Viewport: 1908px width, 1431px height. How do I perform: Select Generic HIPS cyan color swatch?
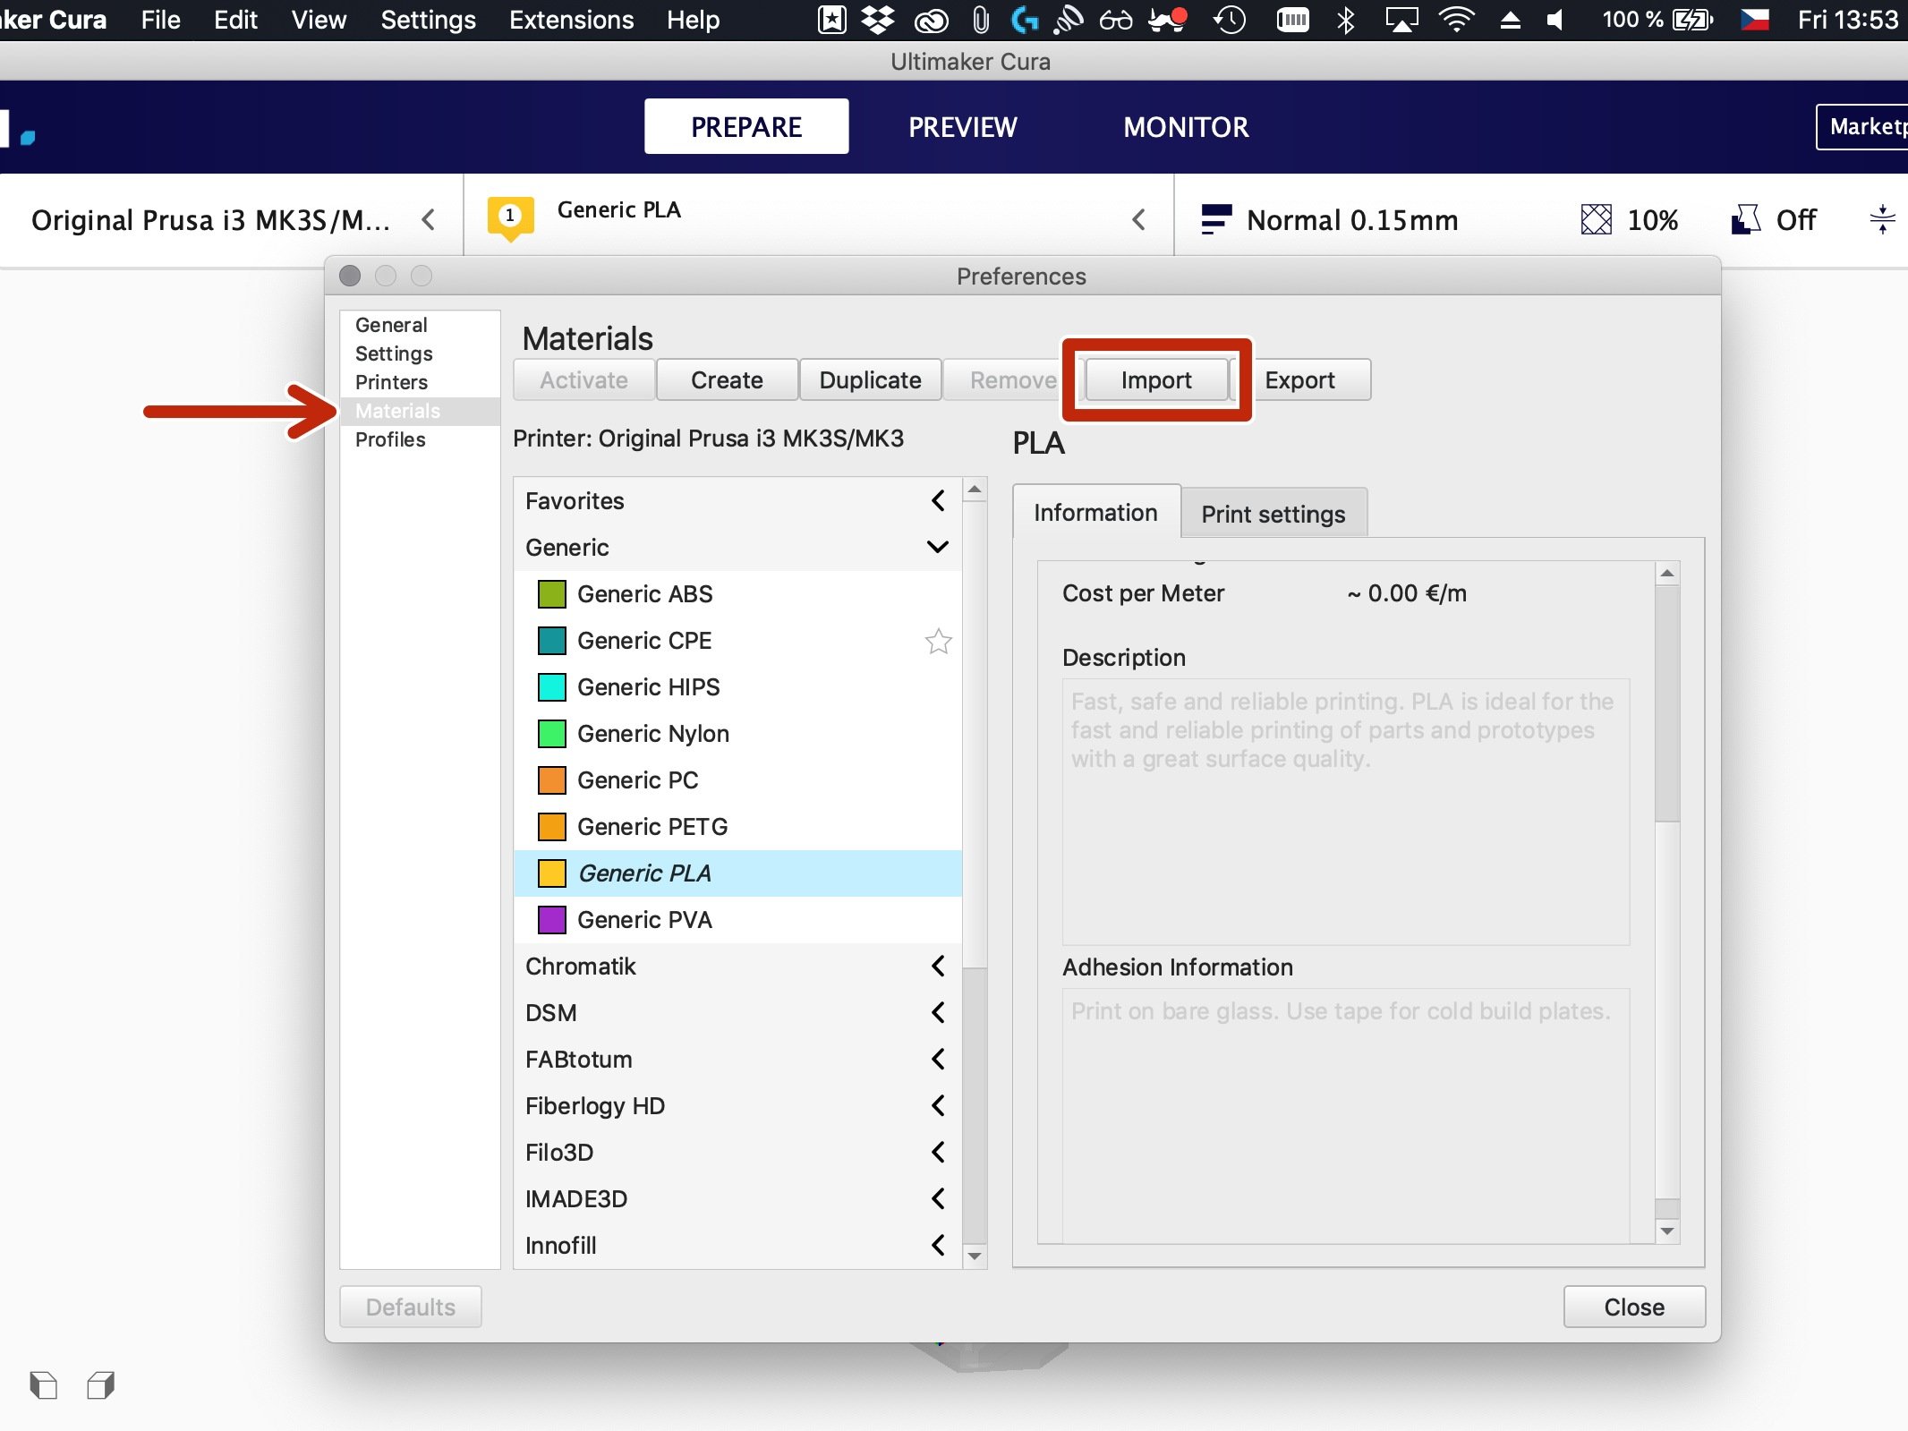tap(551, 686)
